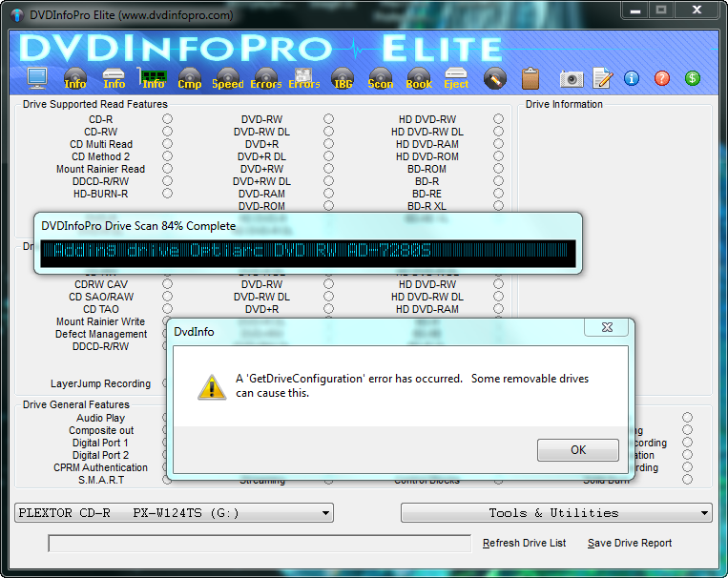Toggle the CDRW CAV radio button
The width and height of the screenshot is (728, 578).
tap(167, 283)
